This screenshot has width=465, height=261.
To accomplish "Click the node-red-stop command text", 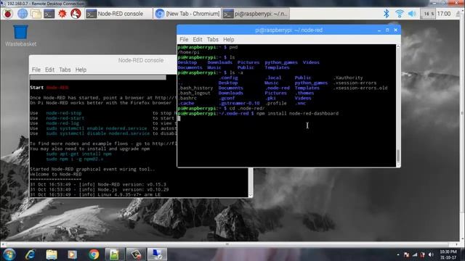I will (64, 113).
